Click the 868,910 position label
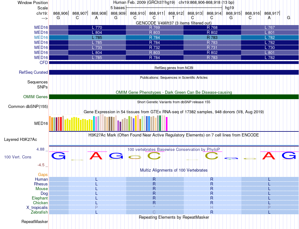 point(137,13)
